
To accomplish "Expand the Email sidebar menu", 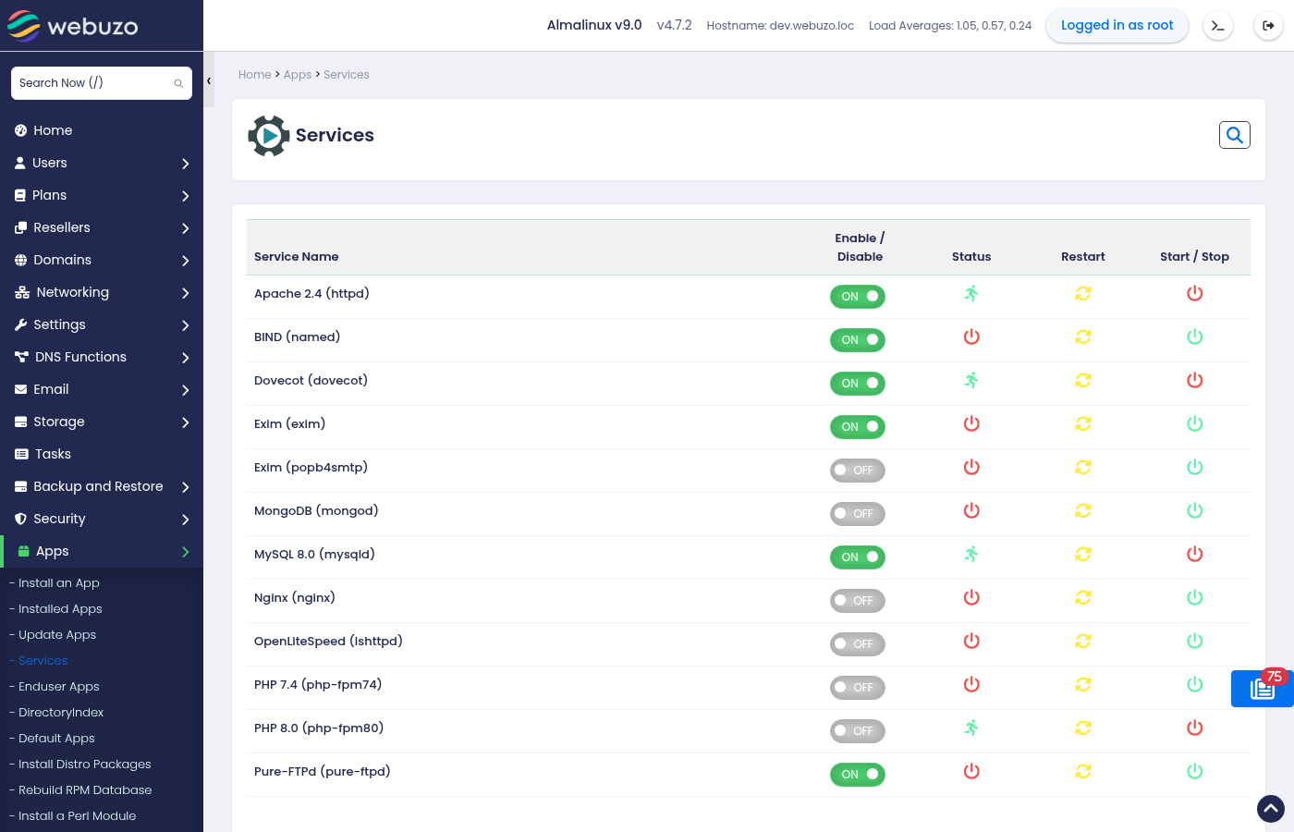I will click(102, 389).
